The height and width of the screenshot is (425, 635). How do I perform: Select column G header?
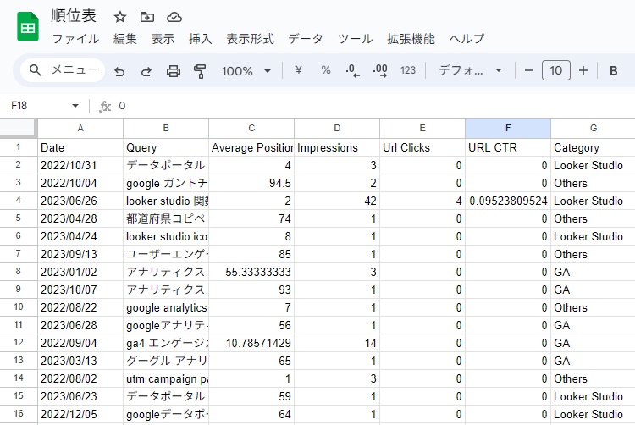click(594, 129)
